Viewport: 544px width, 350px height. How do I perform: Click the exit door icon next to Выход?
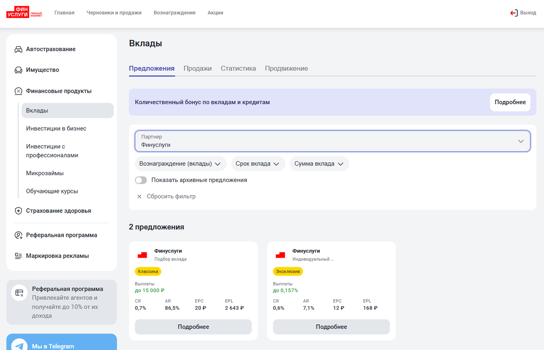pyautogui.click(x=514, y=13)
